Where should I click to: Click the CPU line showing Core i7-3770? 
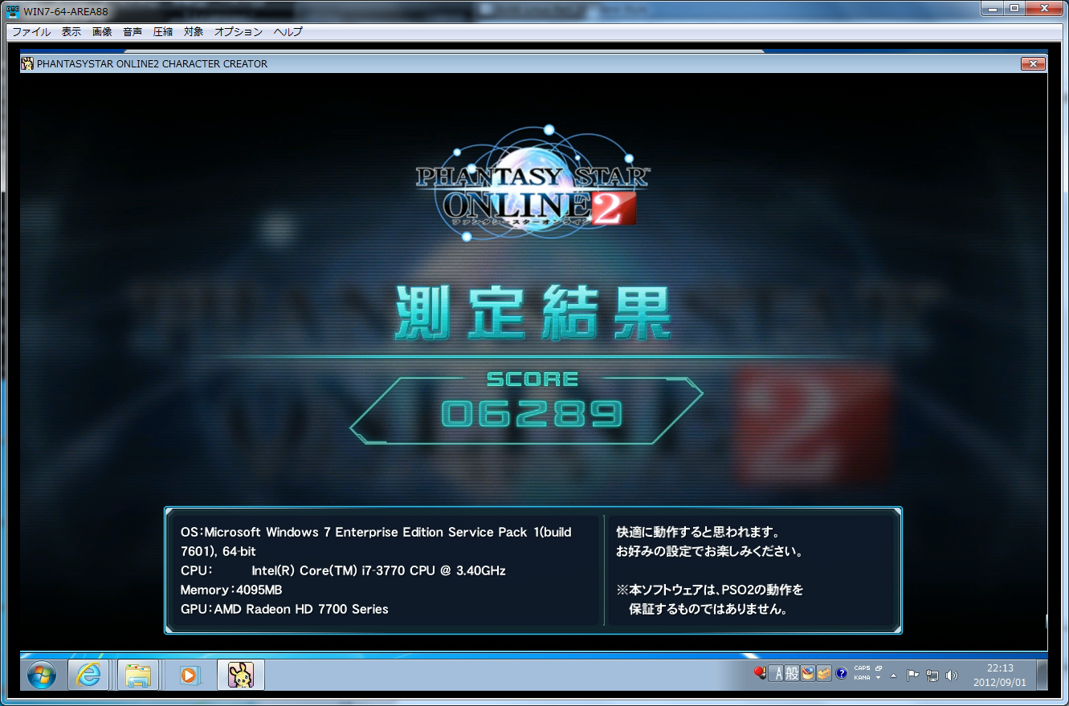point(343,570)
